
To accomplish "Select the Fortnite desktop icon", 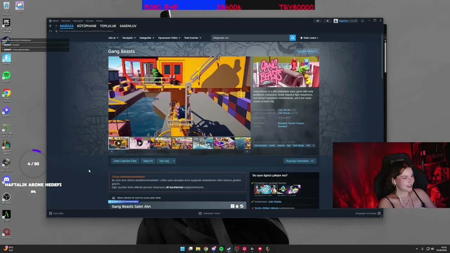I will coord(6,59).
